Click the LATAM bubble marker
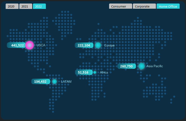 (54, 81)
